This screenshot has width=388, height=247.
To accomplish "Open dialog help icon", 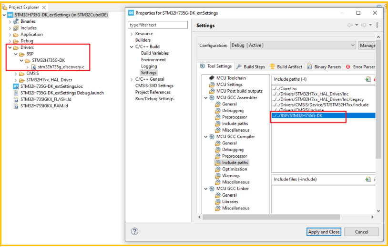I will [x=134, y=231].
